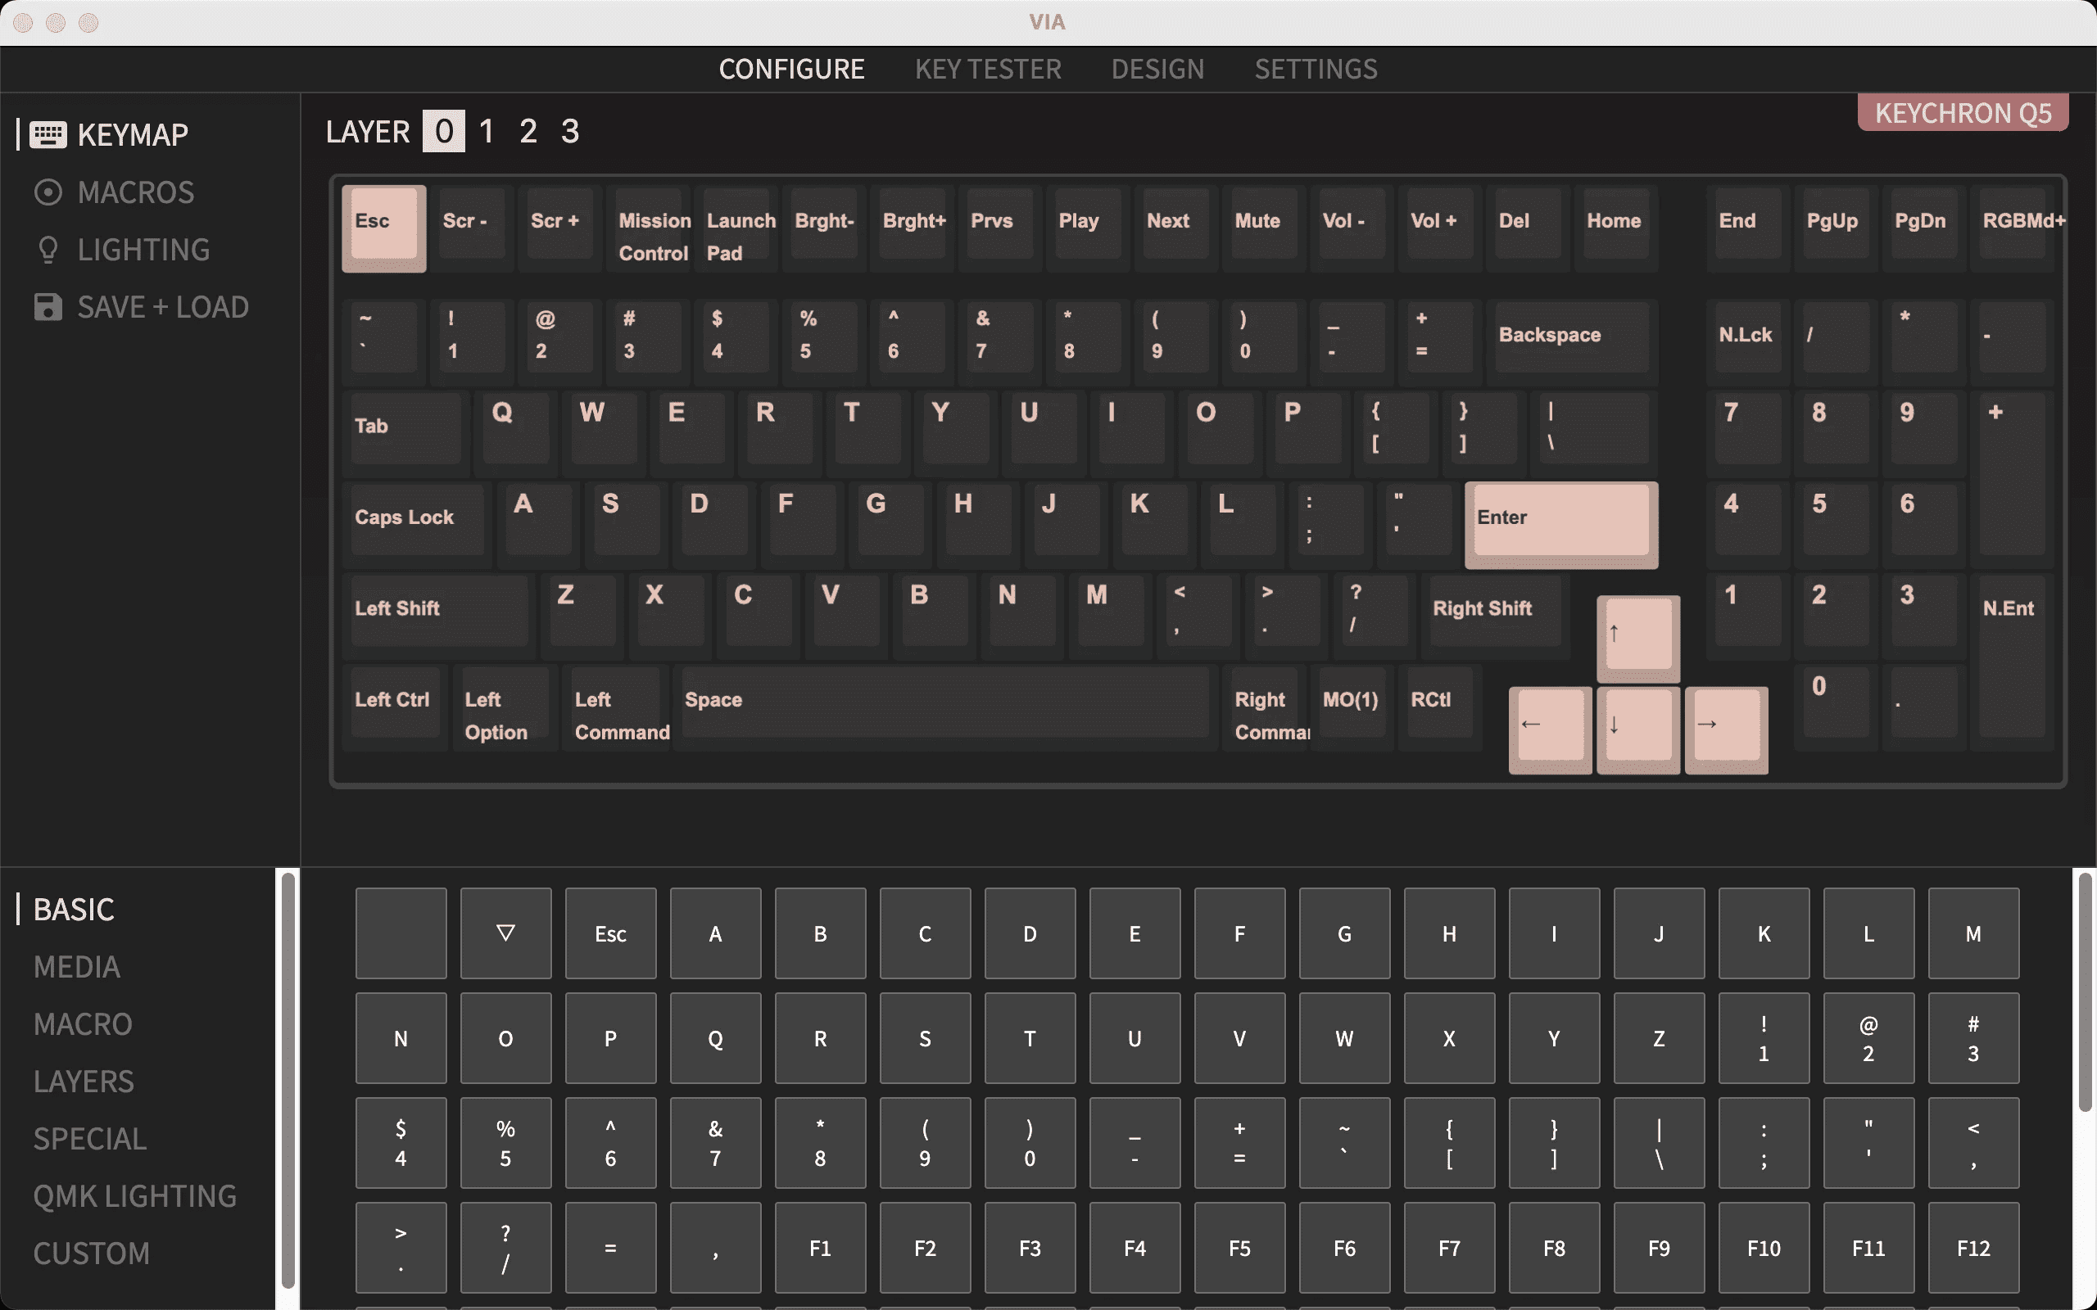
Task: Switch to the KEY TESTER tab
Action: click(988, 69)
